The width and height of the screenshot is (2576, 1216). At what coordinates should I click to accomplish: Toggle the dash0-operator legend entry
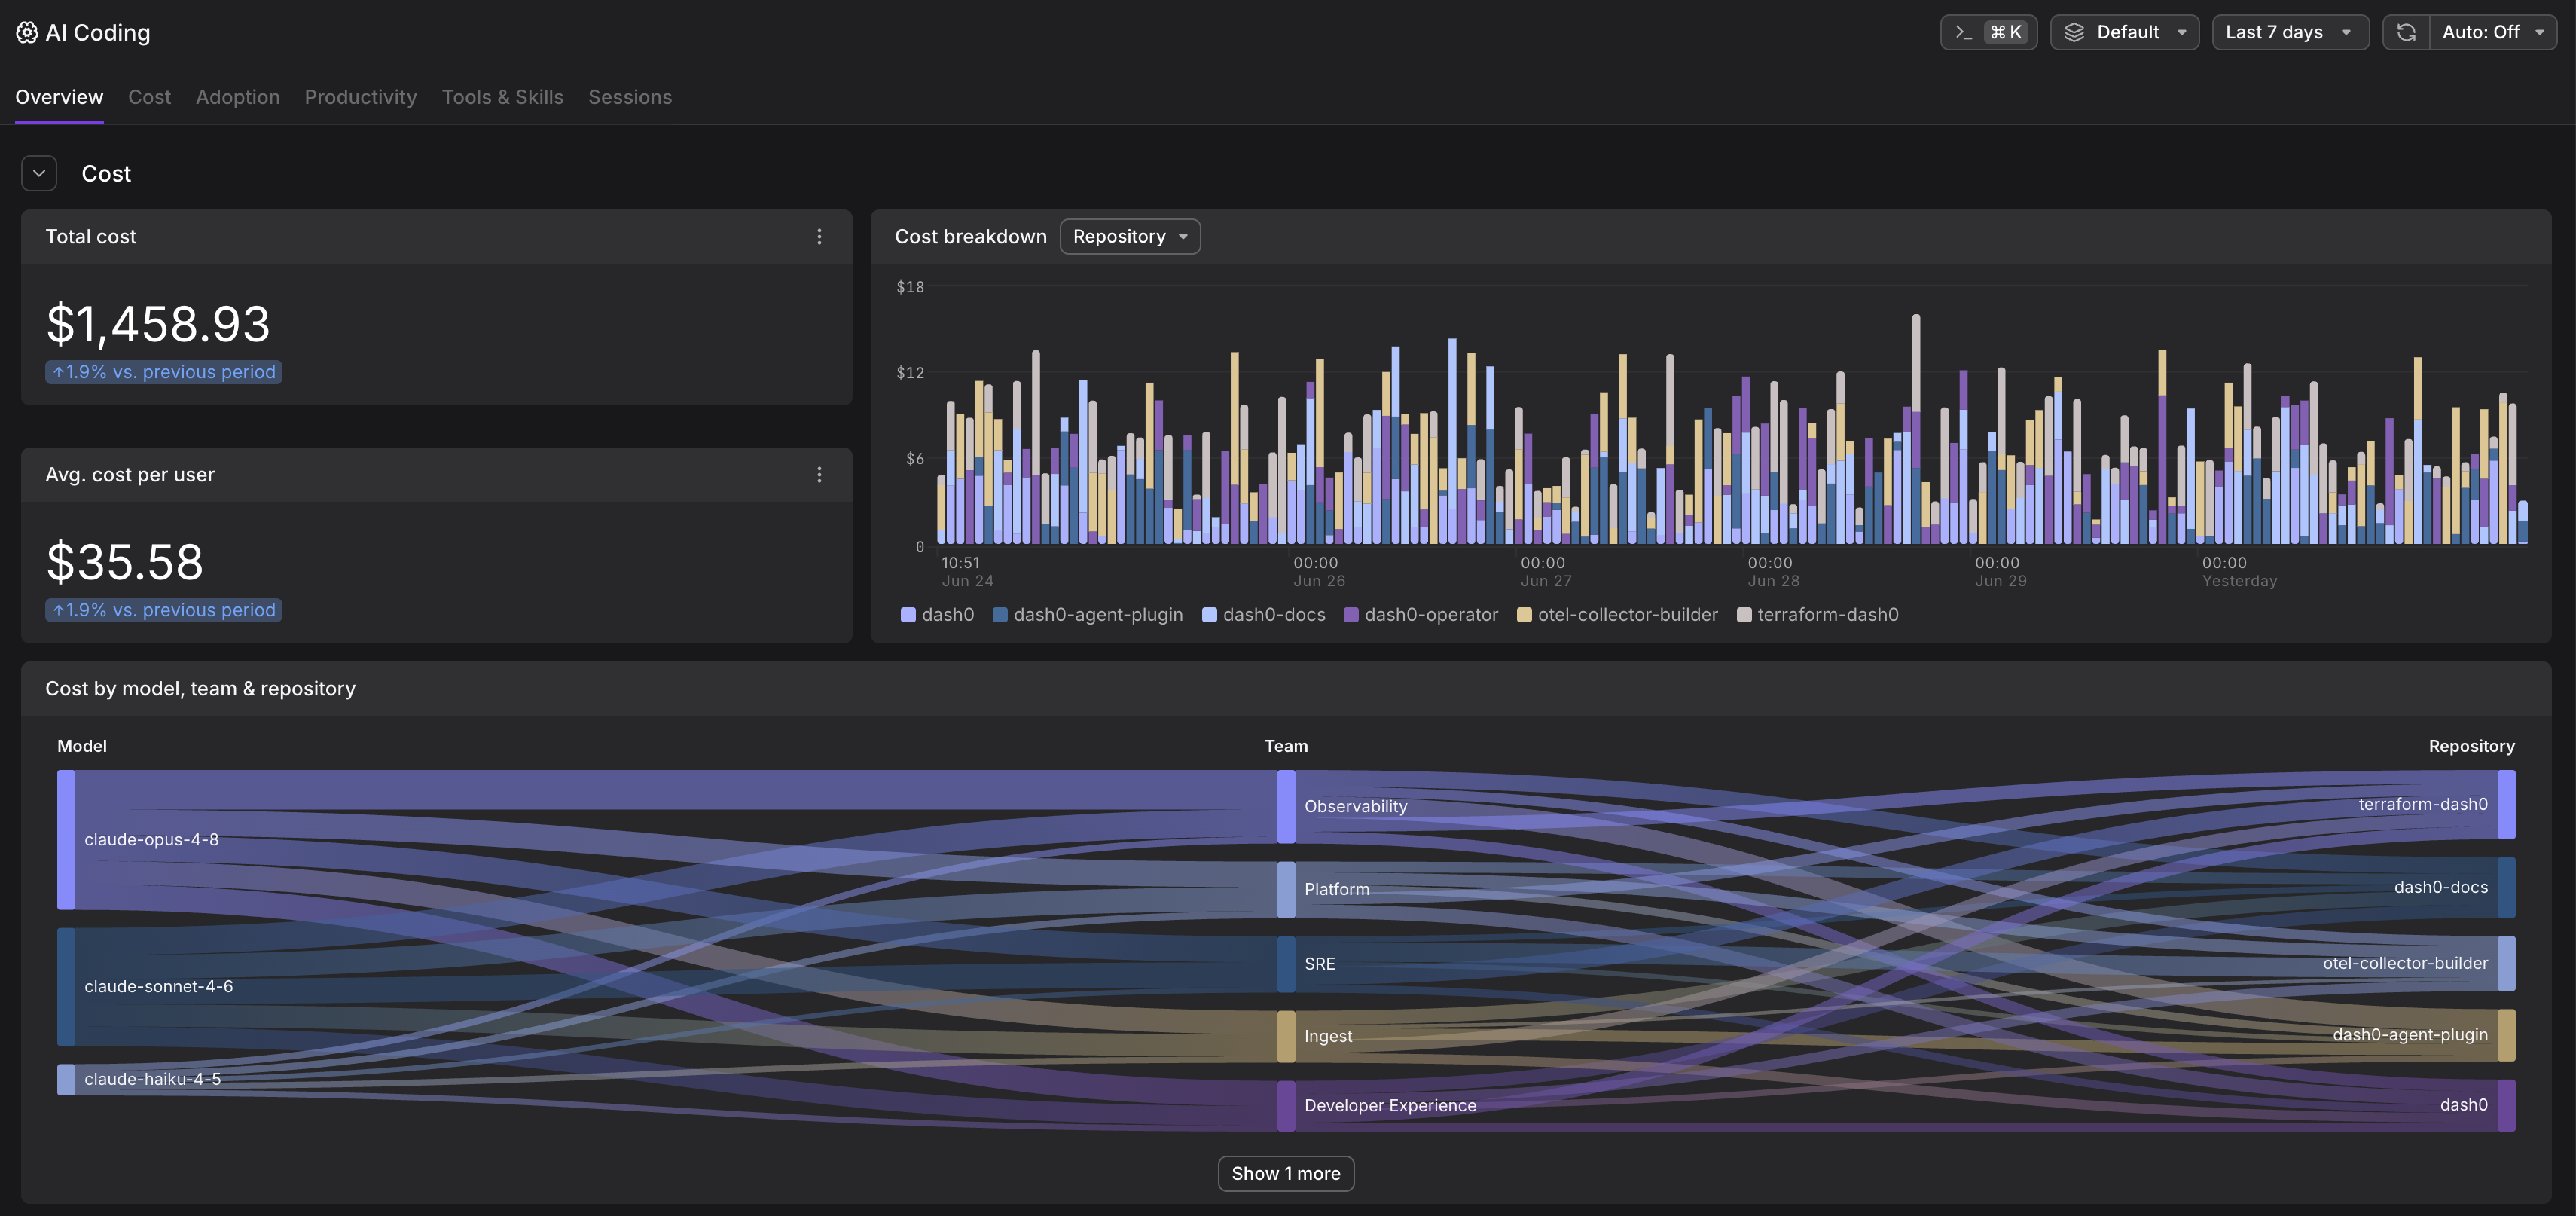pyautogui.click(x=1421, y=615)
